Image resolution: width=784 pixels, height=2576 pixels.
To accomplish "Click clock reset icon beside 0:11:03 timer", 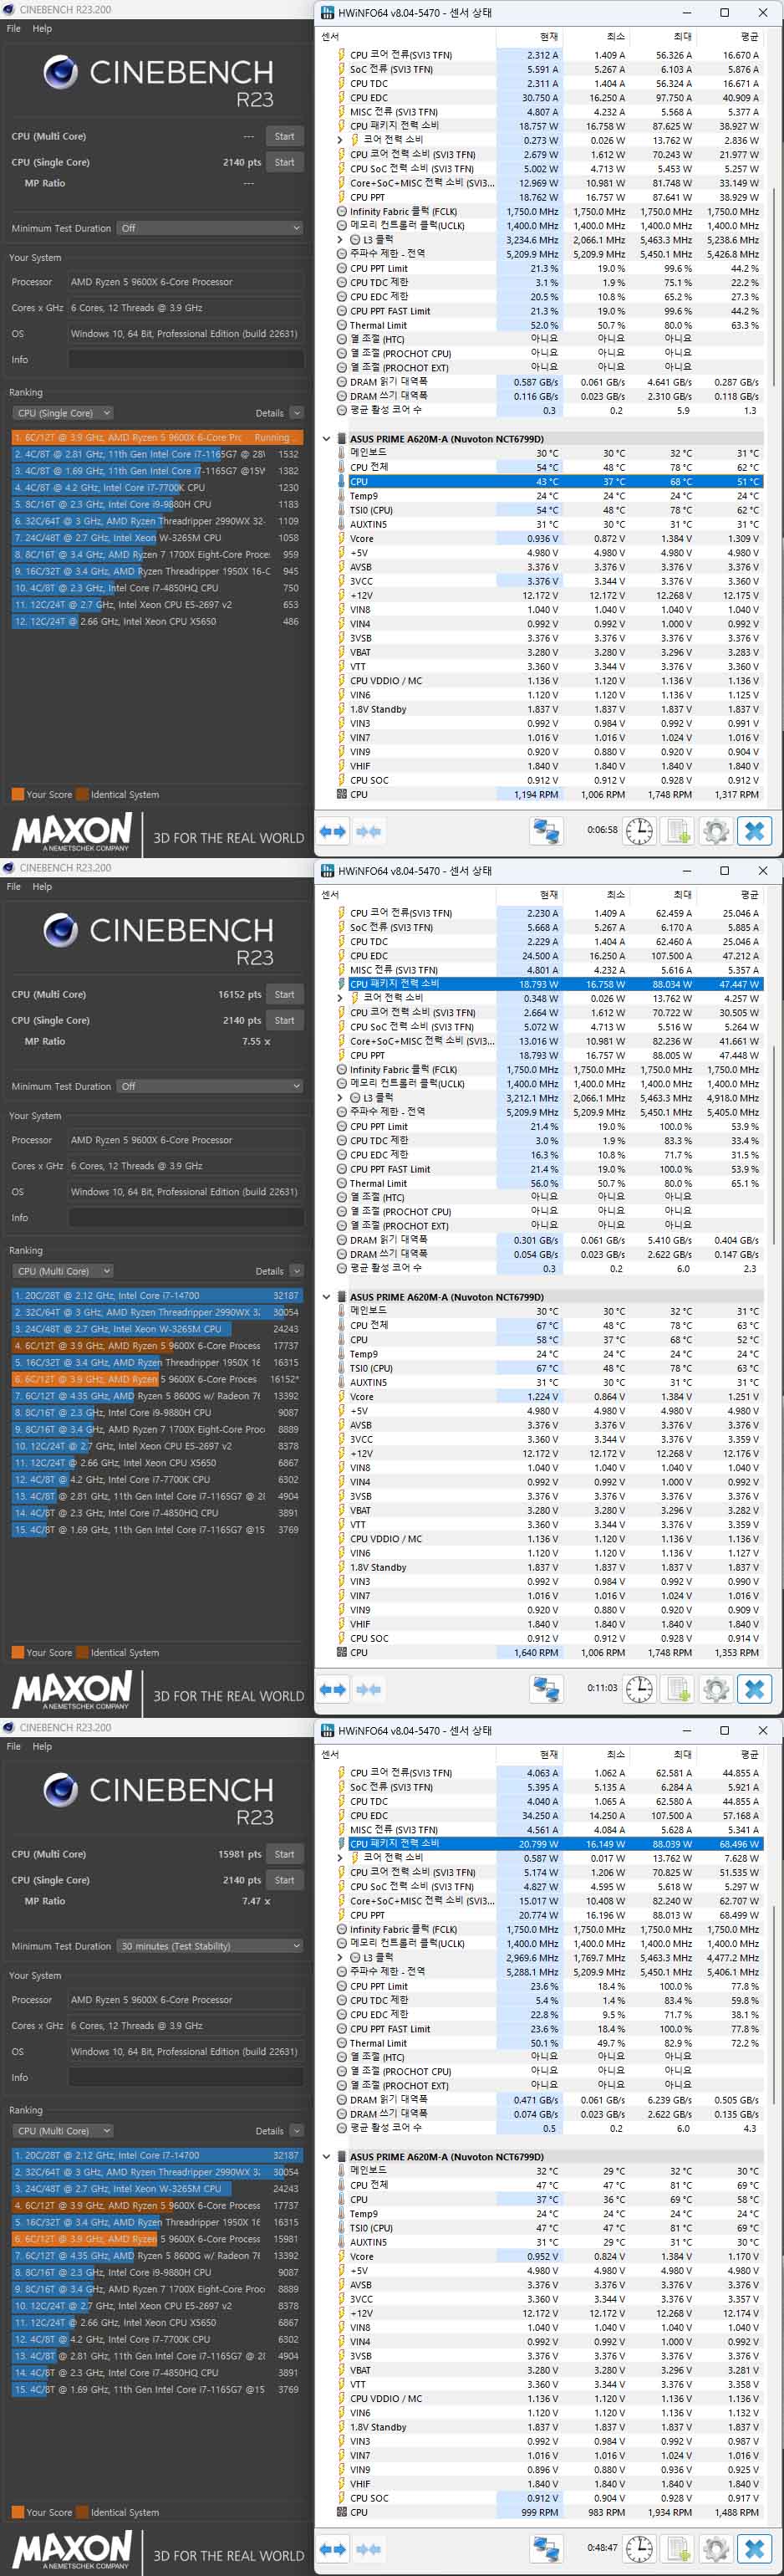I will (x=639, y=1689).
